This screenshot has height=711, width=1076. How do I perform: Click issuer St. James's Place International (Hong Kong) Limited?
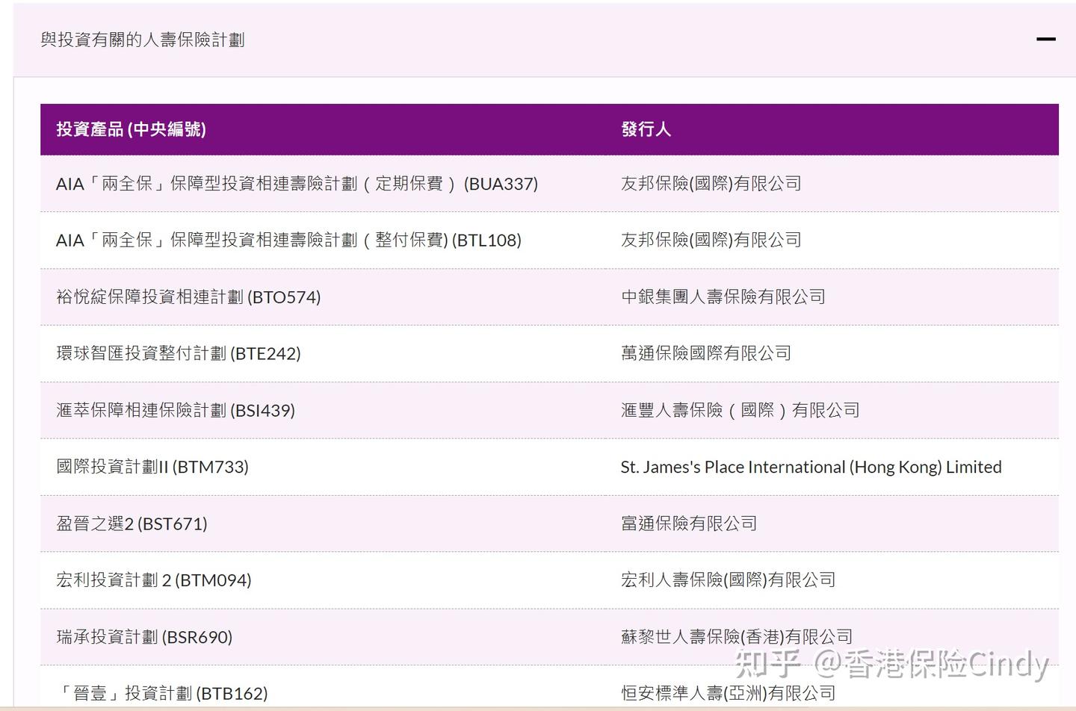811,467
